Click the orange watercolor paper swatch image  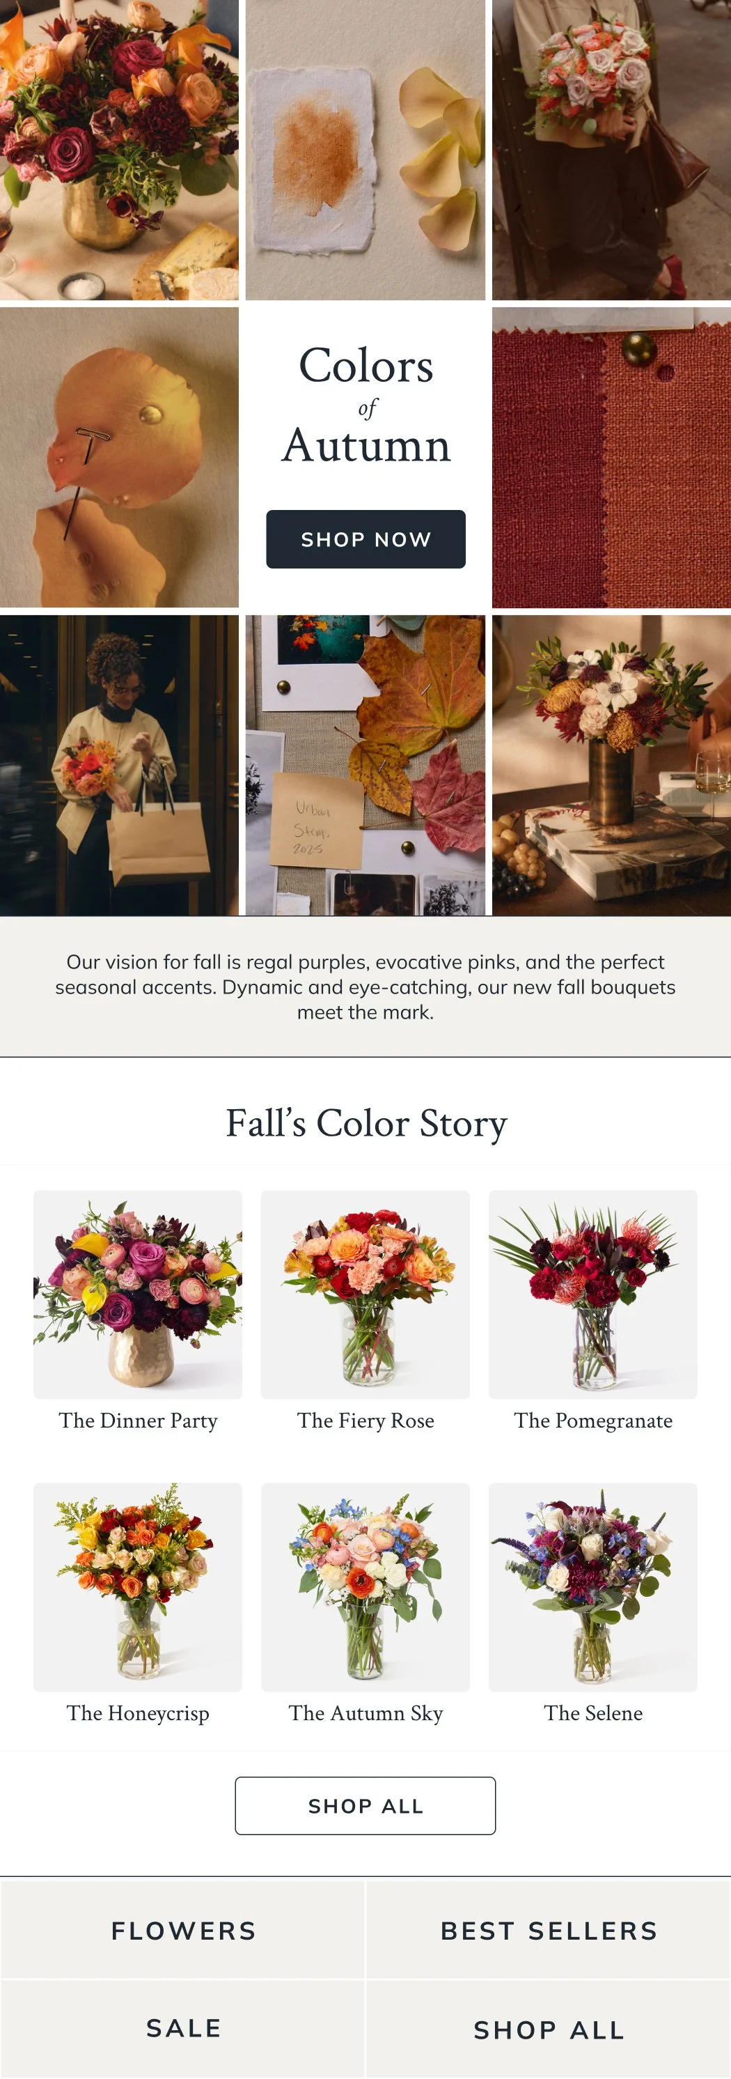point(365,150)
